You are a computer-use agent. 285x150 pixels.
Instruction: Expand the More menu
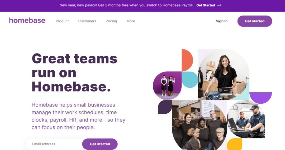pos(131,21)
